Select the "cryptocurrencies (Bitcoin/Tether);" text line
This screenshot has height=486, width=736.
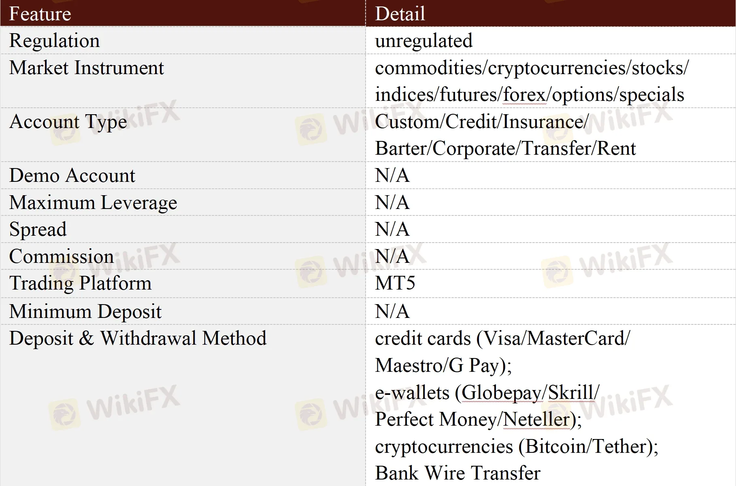point(517,446)
